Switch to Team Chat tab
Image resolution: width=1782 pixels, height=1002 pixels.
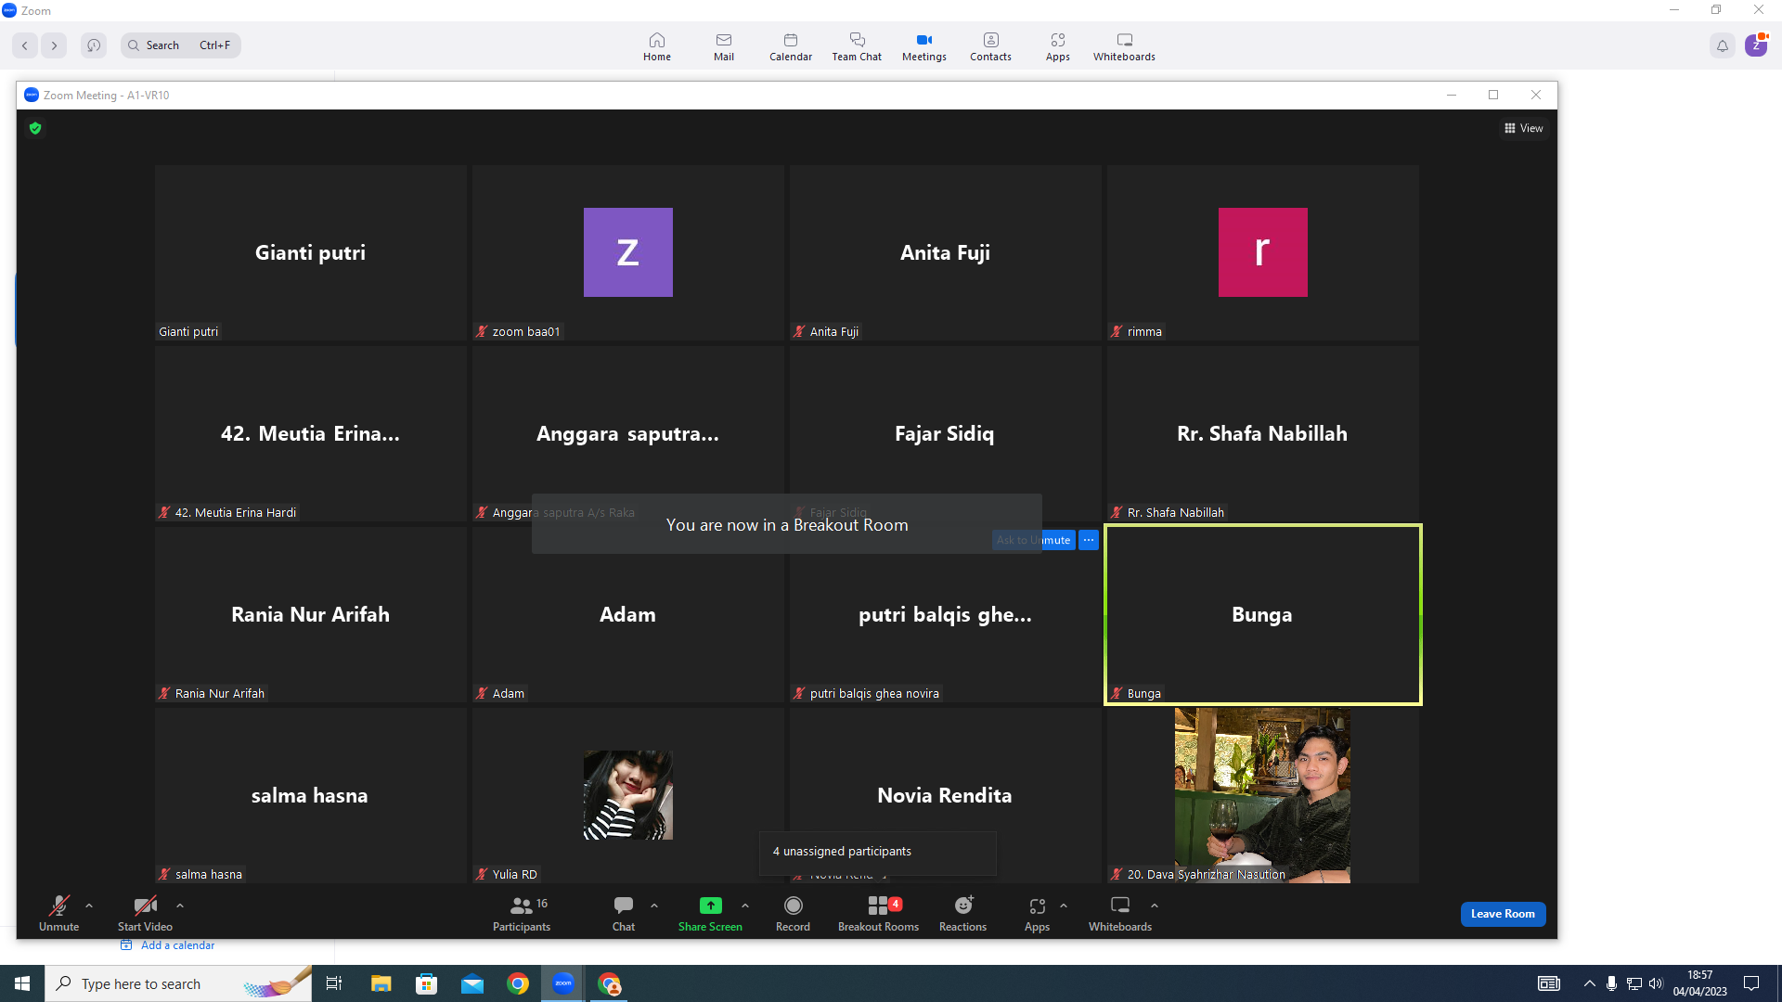click(x=857, y=46)
